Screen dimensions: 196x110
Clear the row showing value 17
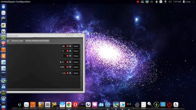point(76,51)
